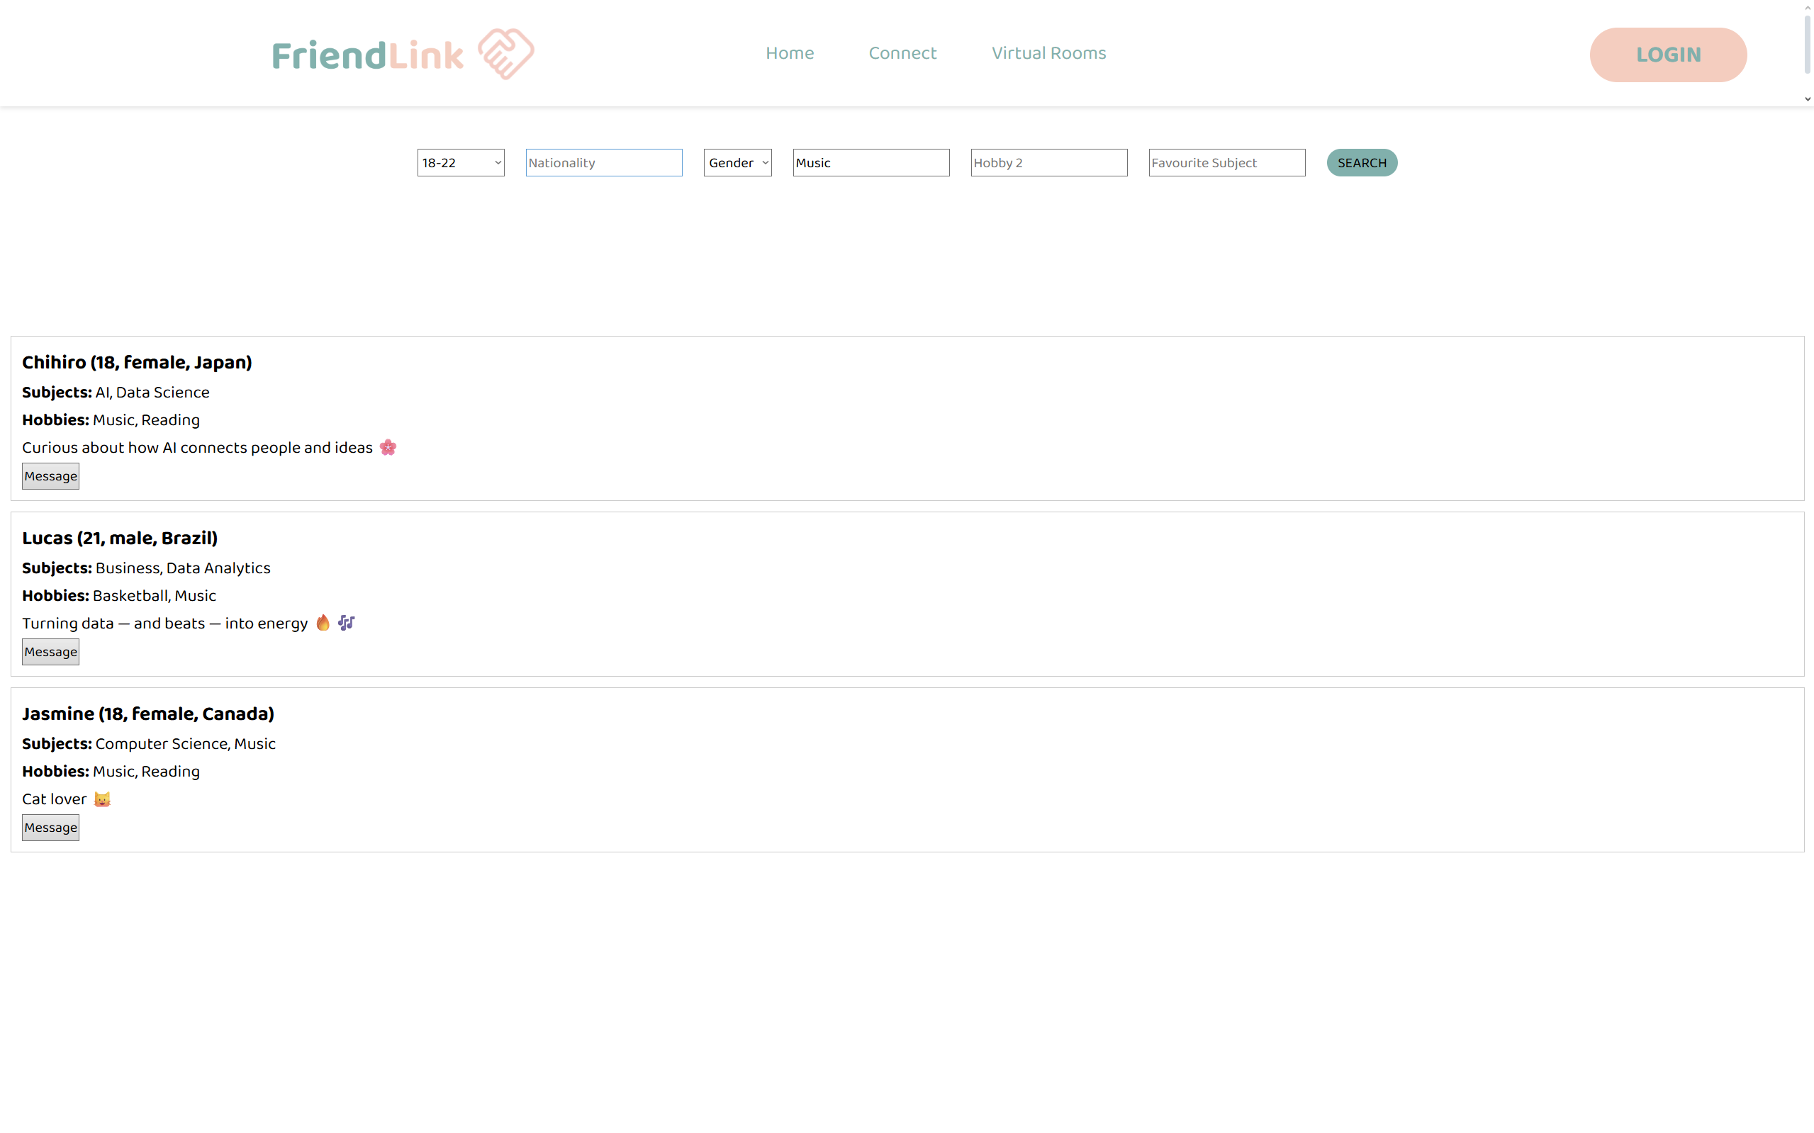Screen dimensions: 1814x1133
Task: Click the cherry blossom emoji in Chihiro's bio
Action: pos(388,447)
